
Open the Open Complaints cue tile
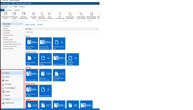[59, 59]
